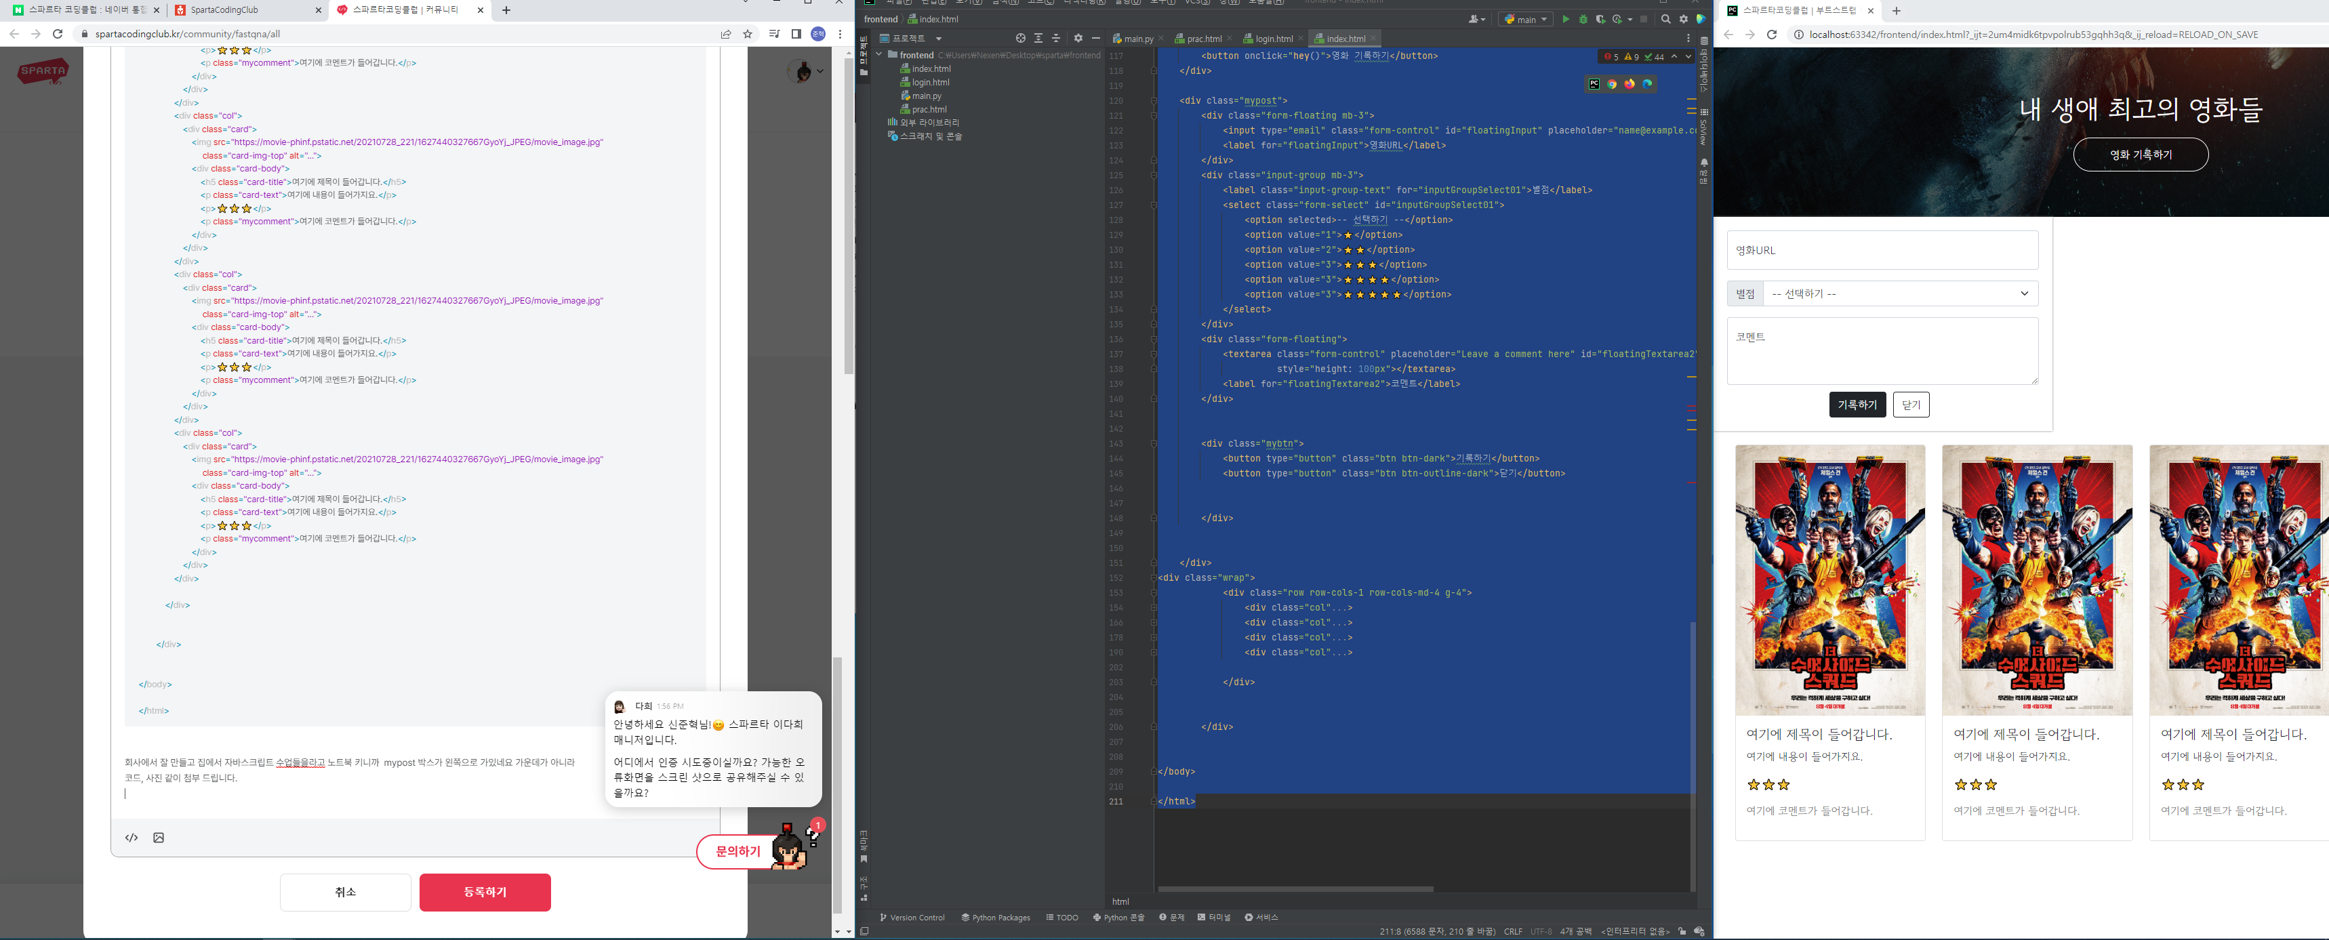The width and height of the screenshot is (2329, 940).
Task: Open the Python Packages tool window
Action: tap(996, 918)
